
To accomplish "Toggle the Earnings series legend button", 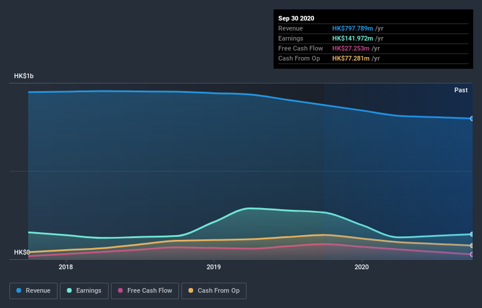I will (x=84, y=291).
